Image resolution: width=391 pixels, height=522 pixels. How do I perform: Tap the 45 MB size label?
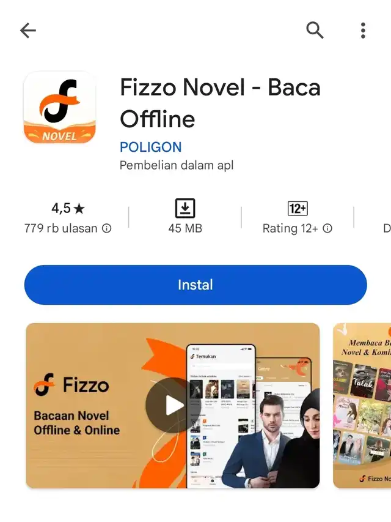[x=185, y=228]
